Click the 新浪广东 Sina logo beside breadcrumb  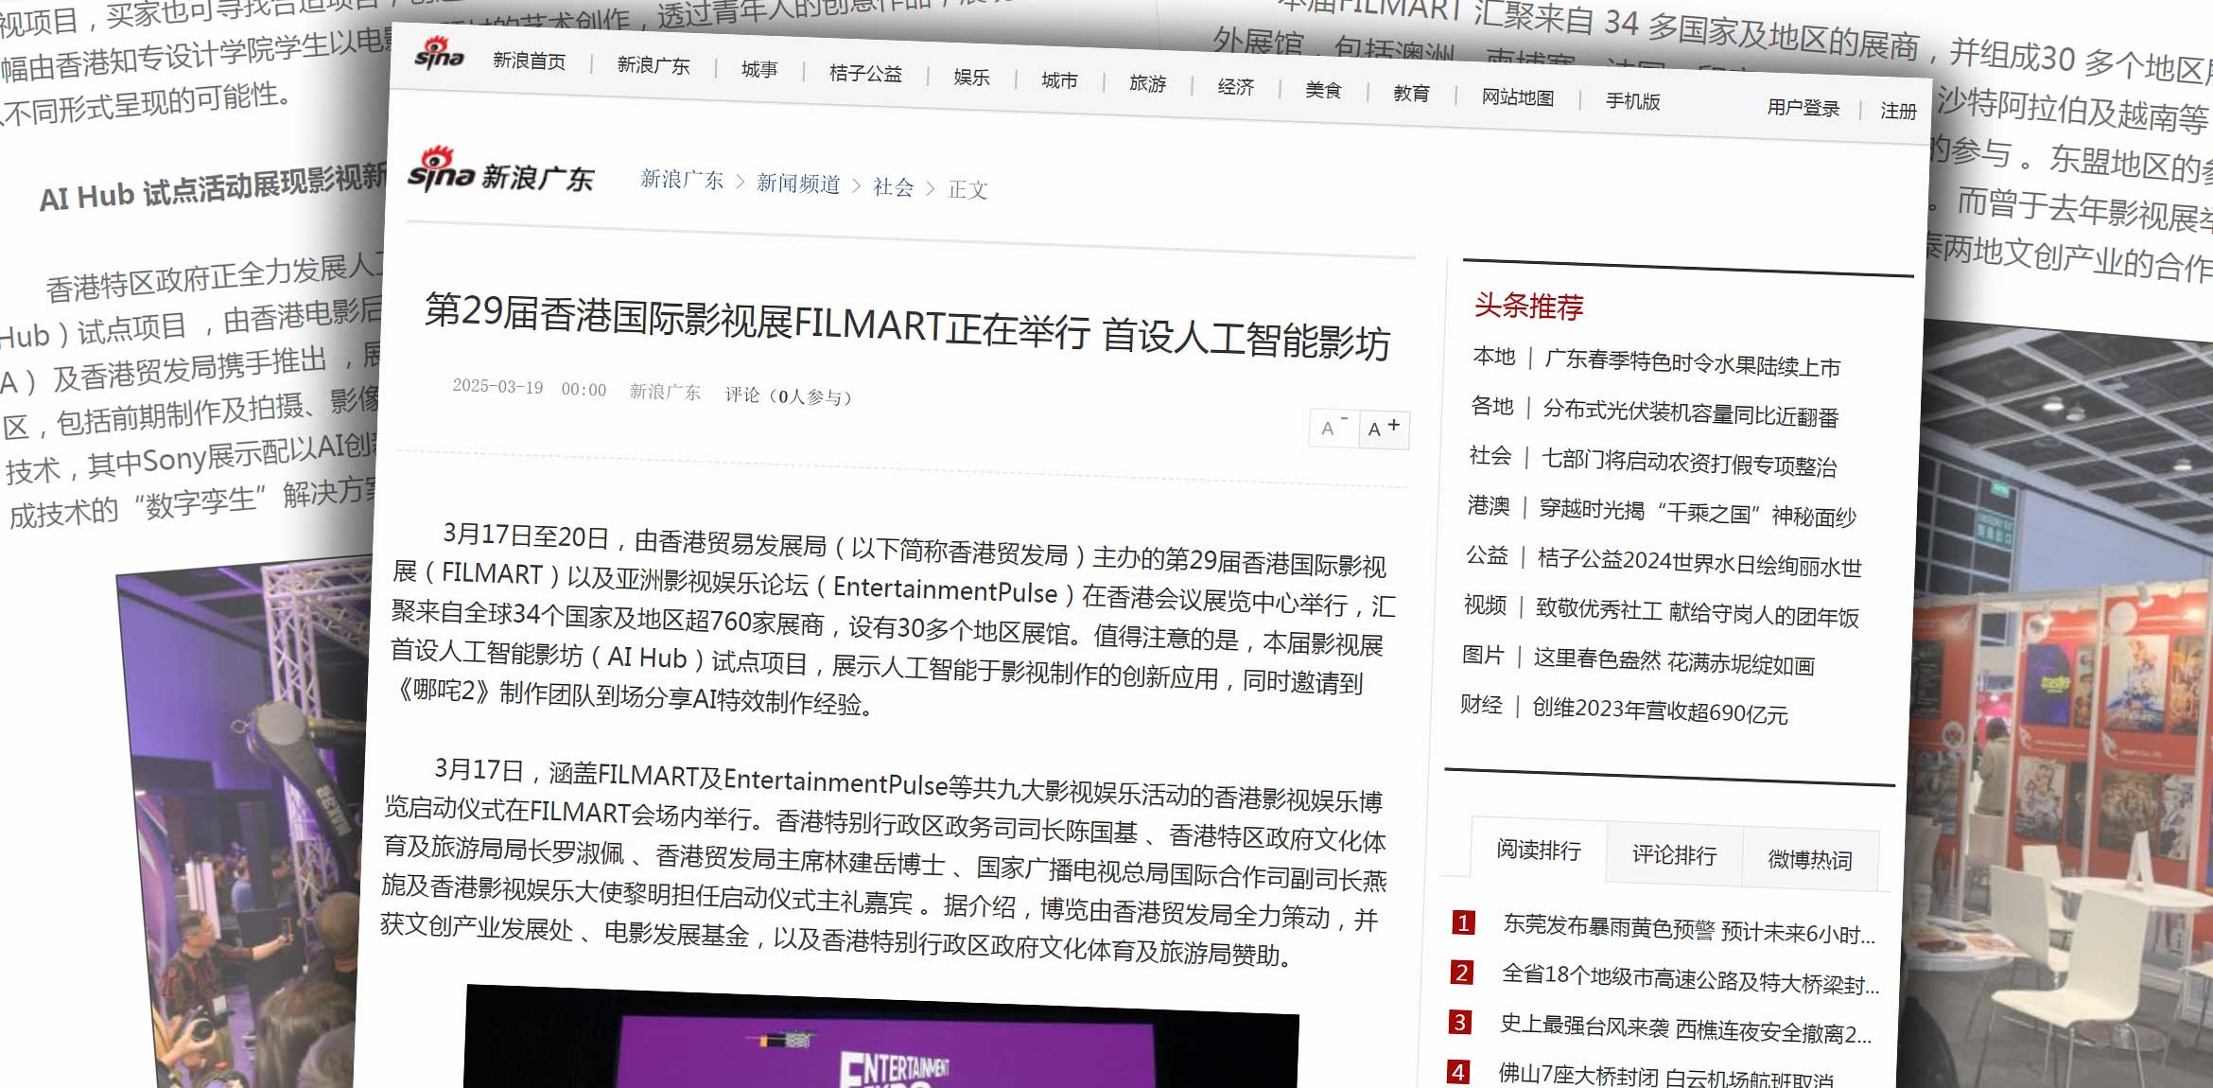coord(500,171)
